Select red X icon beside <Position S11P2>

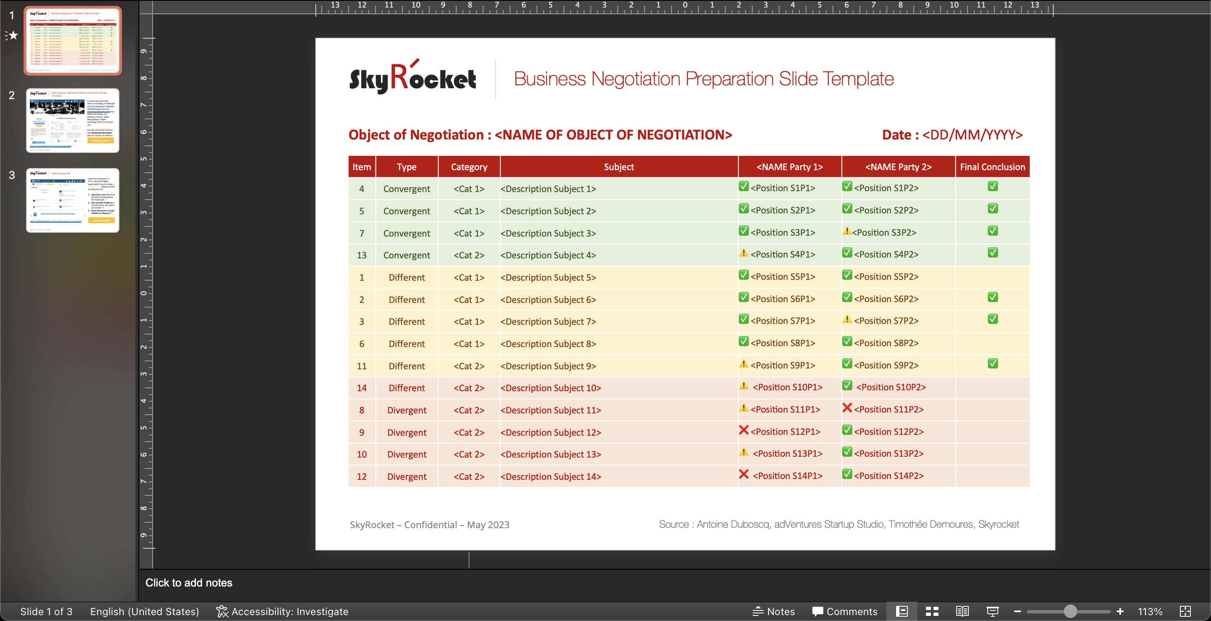[x=847, y=408]
